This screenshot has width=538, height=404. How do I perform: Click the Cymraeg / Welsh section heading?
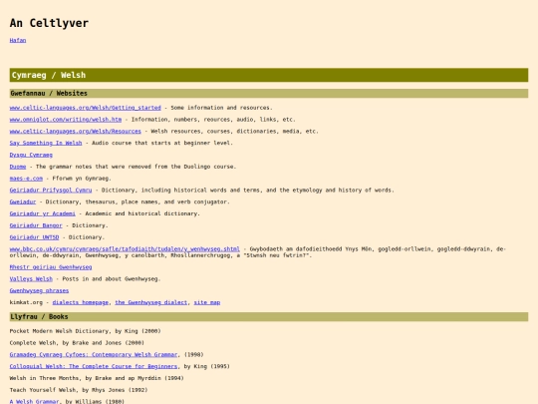tap(269, 75)
